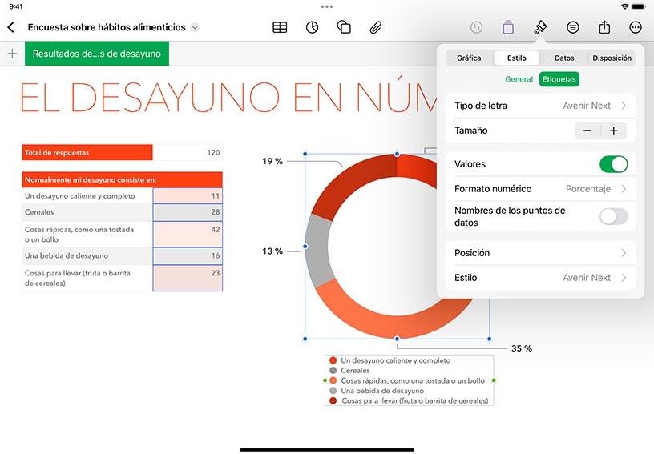
Task: Select the table cell with value 16
Action: [188, 255]
